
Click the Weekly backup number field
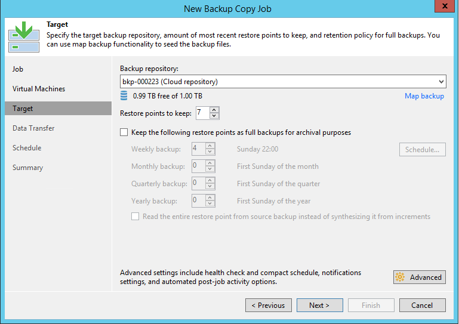pyautogui.click(x=199, y=149)
